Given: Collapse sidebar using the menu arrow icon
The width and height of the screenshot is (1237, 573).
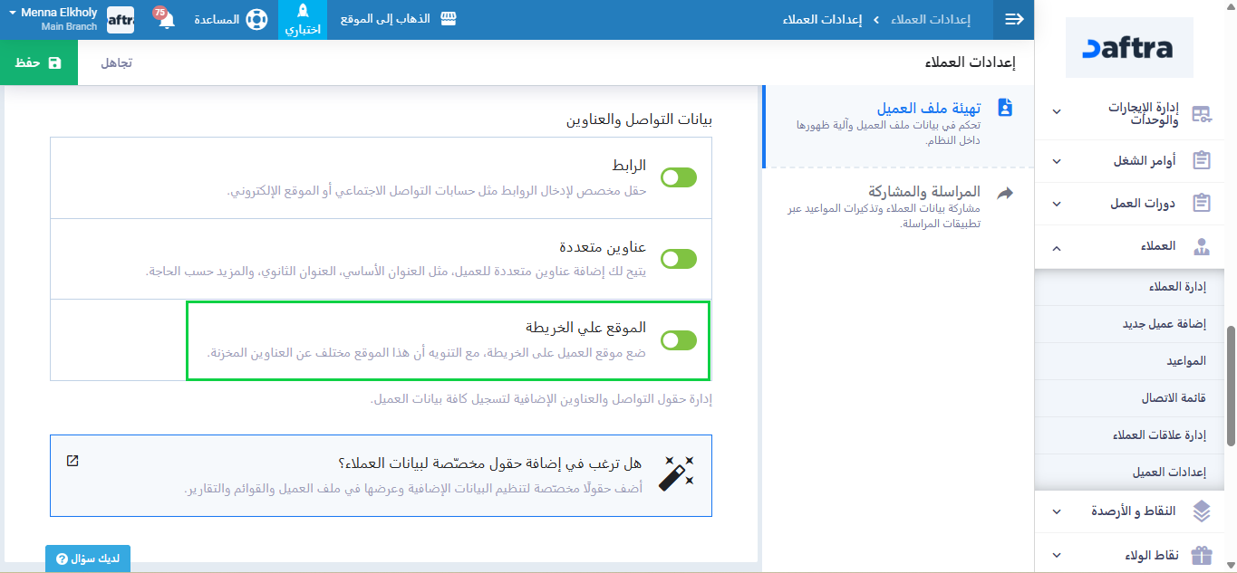Looking at the screenshot, I should coord(1013,20).
